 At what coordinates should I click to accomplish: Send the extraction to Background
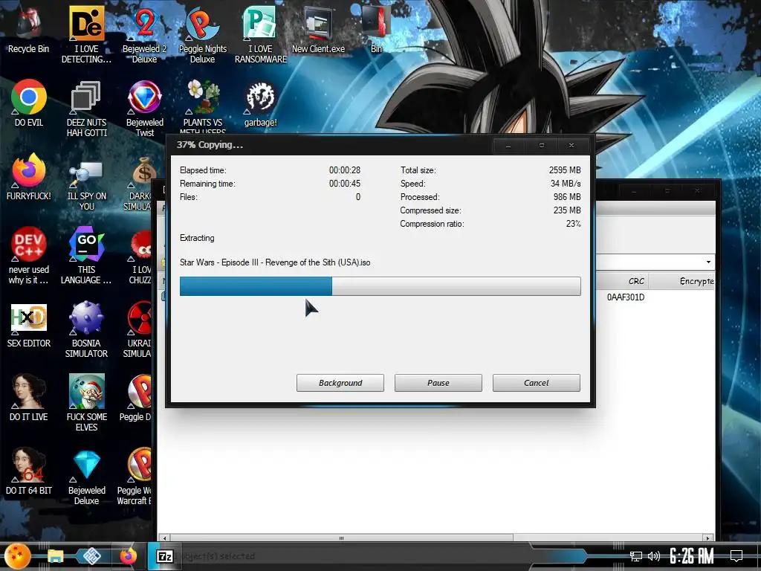pyautogui.click(x=340, y=383)
